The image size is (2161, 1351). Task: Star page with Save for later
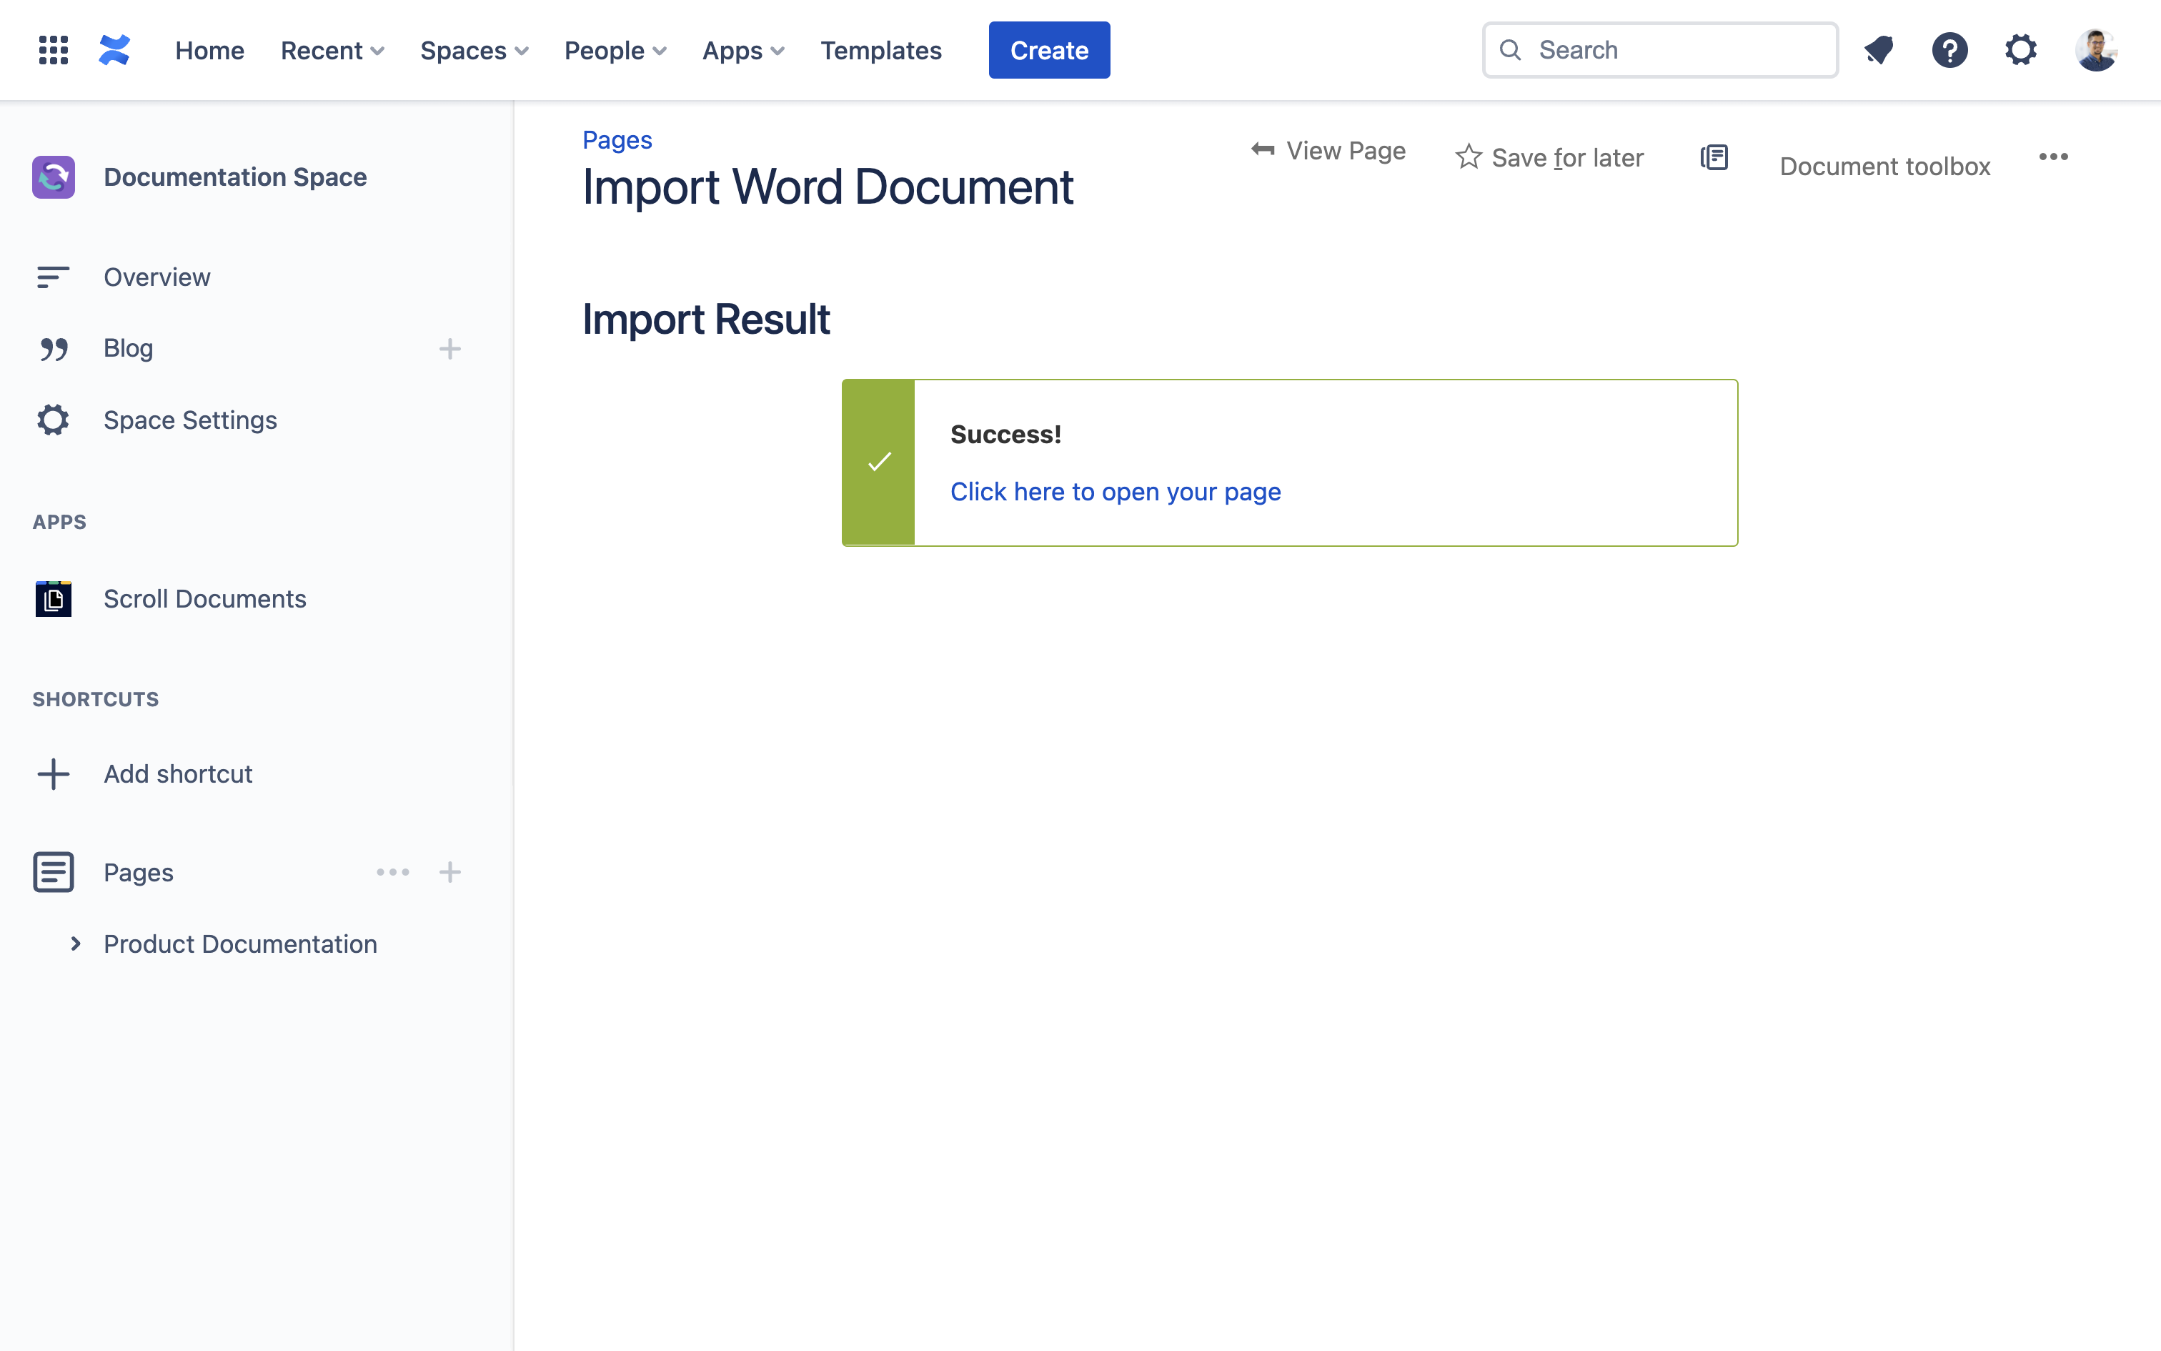1550,157
